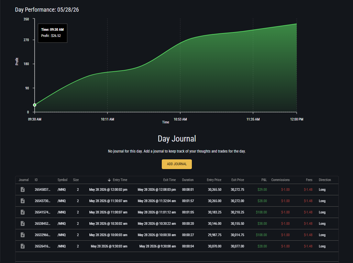Image resolution: width=353 pixels, height=263 pixels.
Task: Click the Profit y-axis label
Action: click(x=17, y=62)
